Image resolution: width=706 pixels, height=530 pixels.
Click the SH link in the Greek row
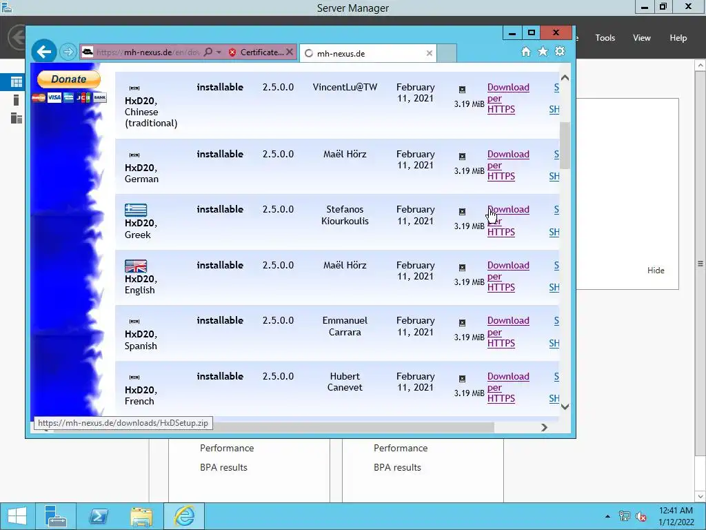click(x=554, y=232)
